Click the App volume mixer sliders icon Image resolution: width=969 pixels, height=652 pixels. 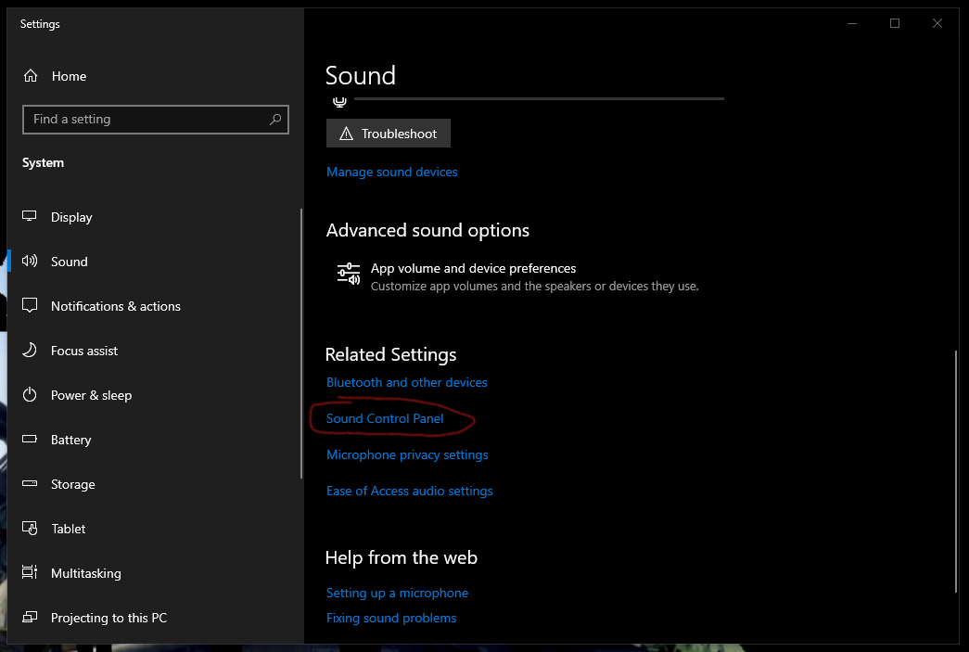[x=349, y=275]
